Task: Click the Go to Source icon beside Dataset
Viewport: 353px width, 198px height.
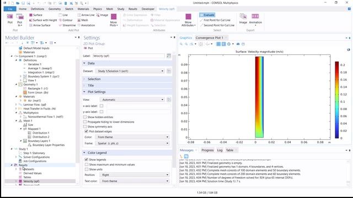Action: pos(169,71)
